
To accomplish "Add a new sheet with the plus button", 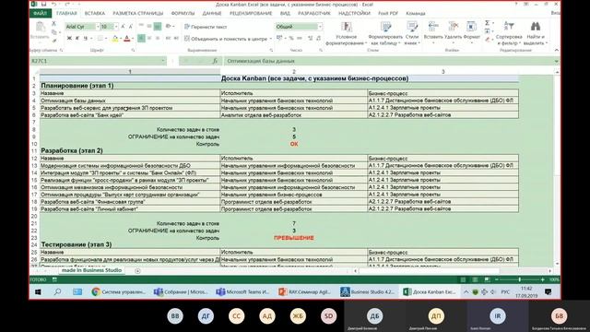I will coord(137,270).
